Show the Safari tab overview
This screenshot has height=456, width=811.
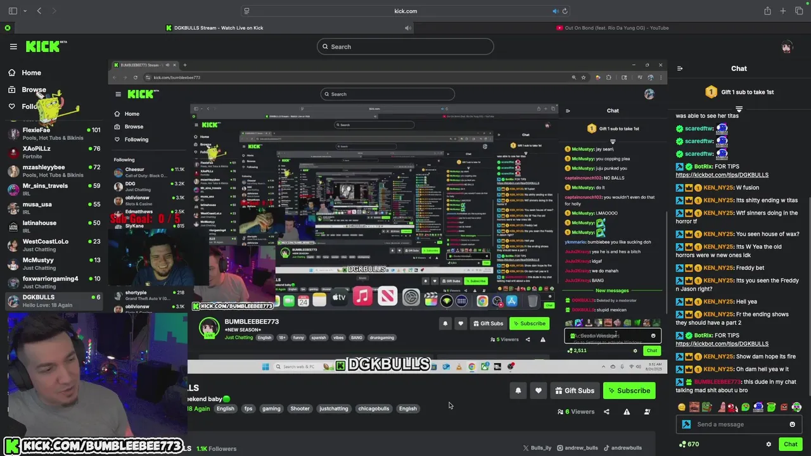[x=799, y=11]
